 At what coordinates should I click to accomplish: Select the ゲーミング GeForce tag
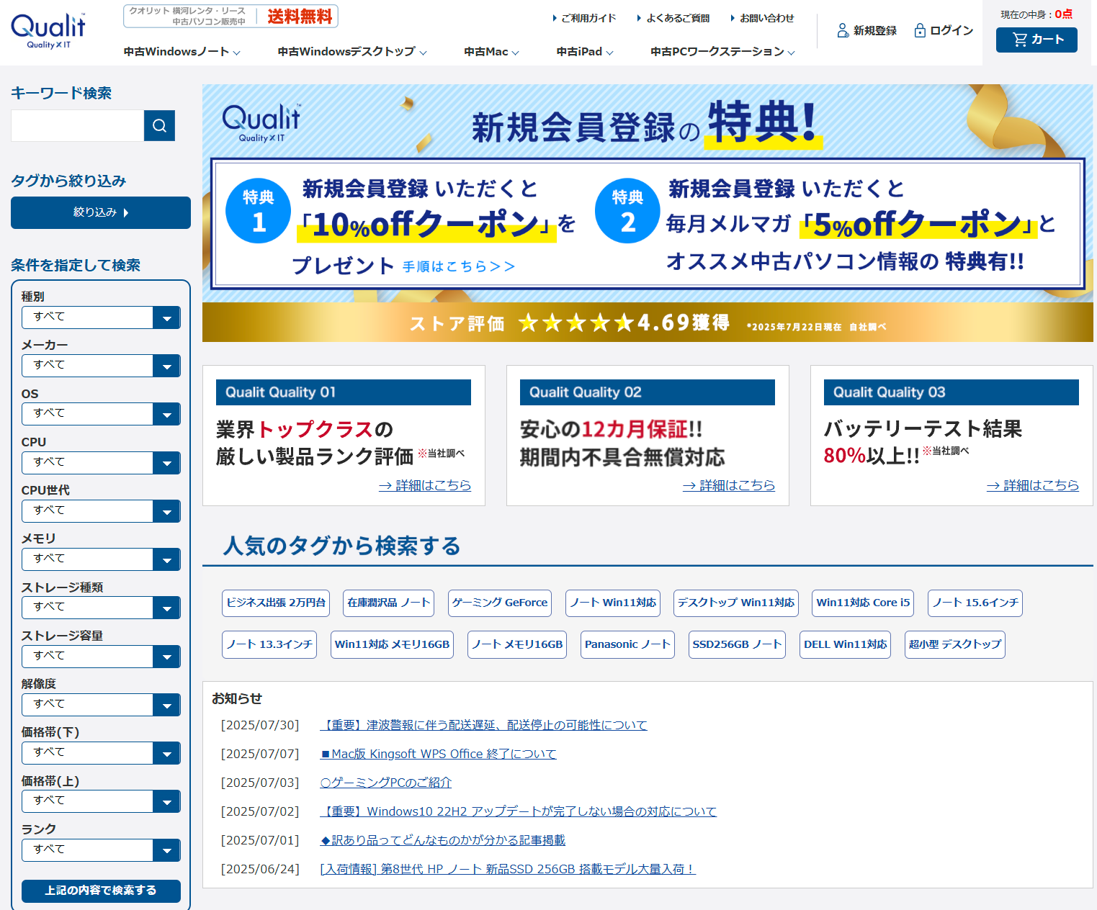[500, 603]
